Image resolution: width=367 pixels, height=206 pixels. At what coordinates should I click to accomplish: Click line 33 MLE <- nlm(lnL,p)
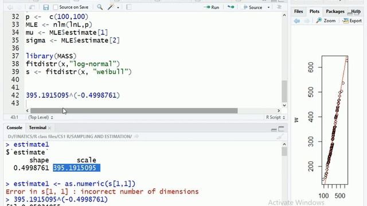[59, 25]
